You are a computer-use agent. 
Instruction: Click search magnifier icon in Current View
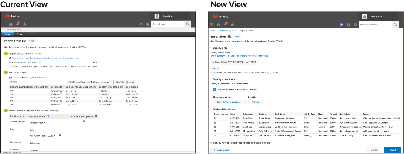pos(188,24)
